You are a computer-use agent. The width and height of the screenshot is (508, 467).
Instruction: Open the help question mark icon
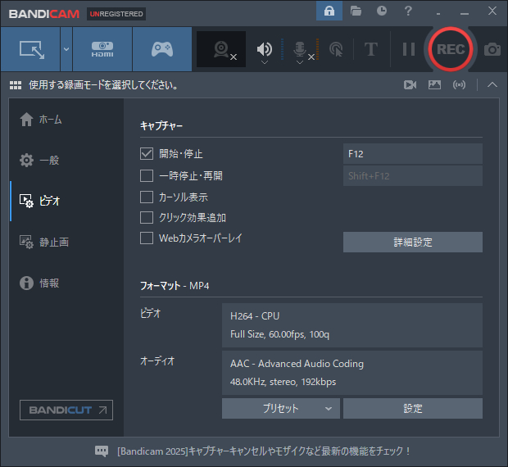[408, 11]
